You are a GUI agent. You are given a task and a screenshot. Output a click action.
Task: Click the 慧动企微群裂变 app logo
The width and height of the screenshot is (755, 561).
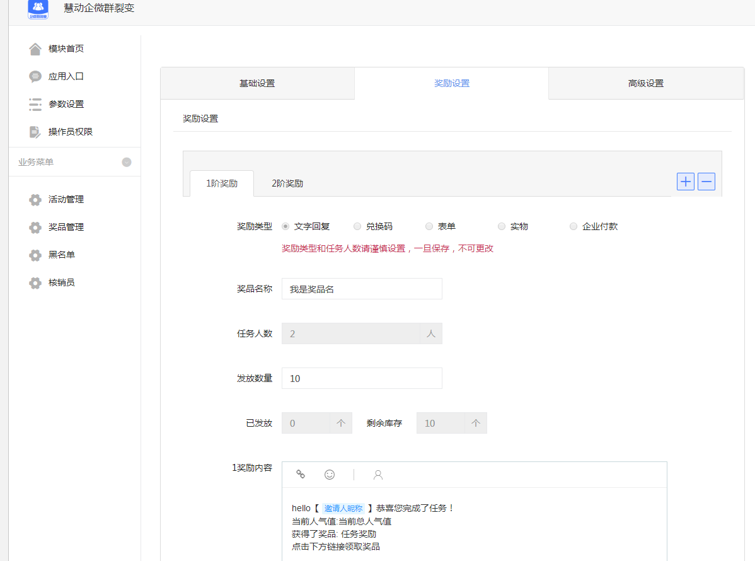click(x=37, y=9)
